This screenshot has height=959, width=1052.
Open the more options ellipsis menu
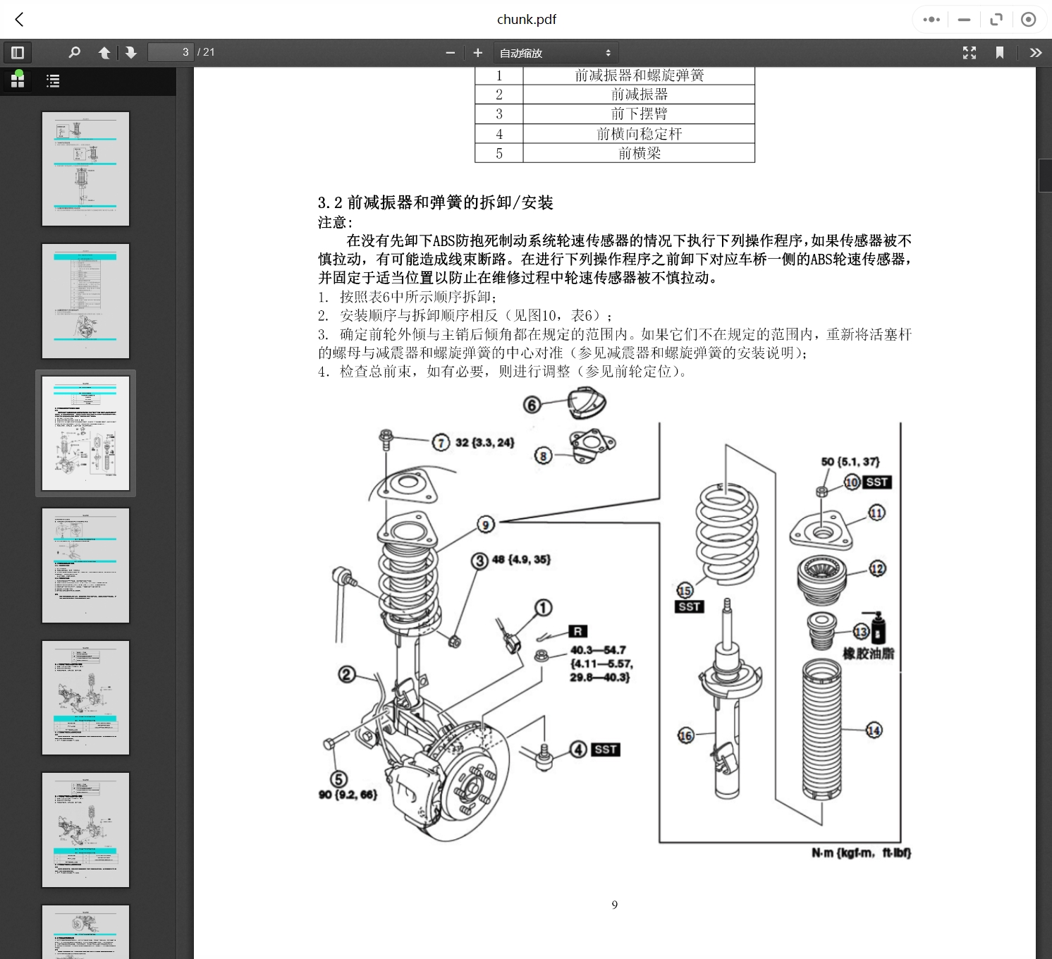pos(930,19)
